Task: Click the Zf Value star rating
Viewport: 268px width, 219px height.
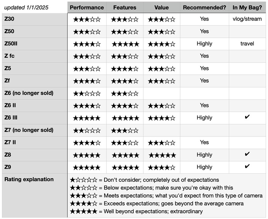Action: click(x=161, y=81)
